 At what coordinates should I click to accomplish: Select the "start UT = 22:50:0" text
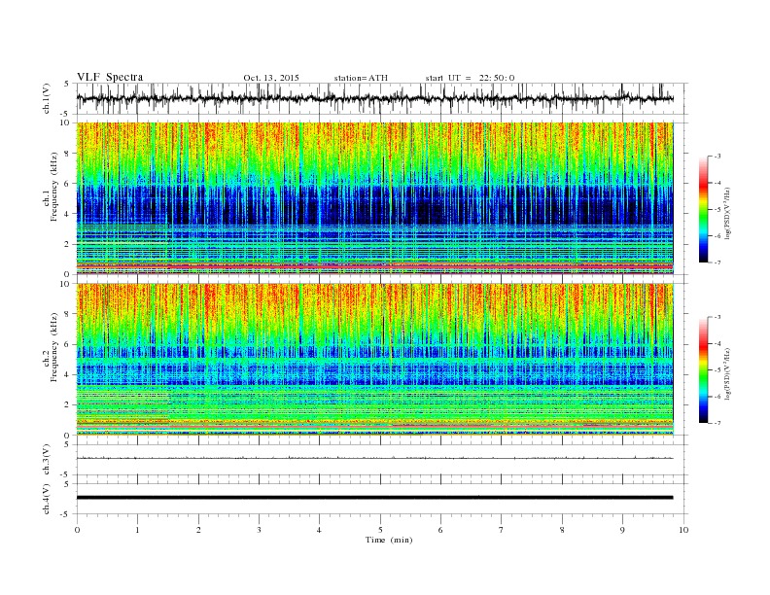click(x=470, y=78)
